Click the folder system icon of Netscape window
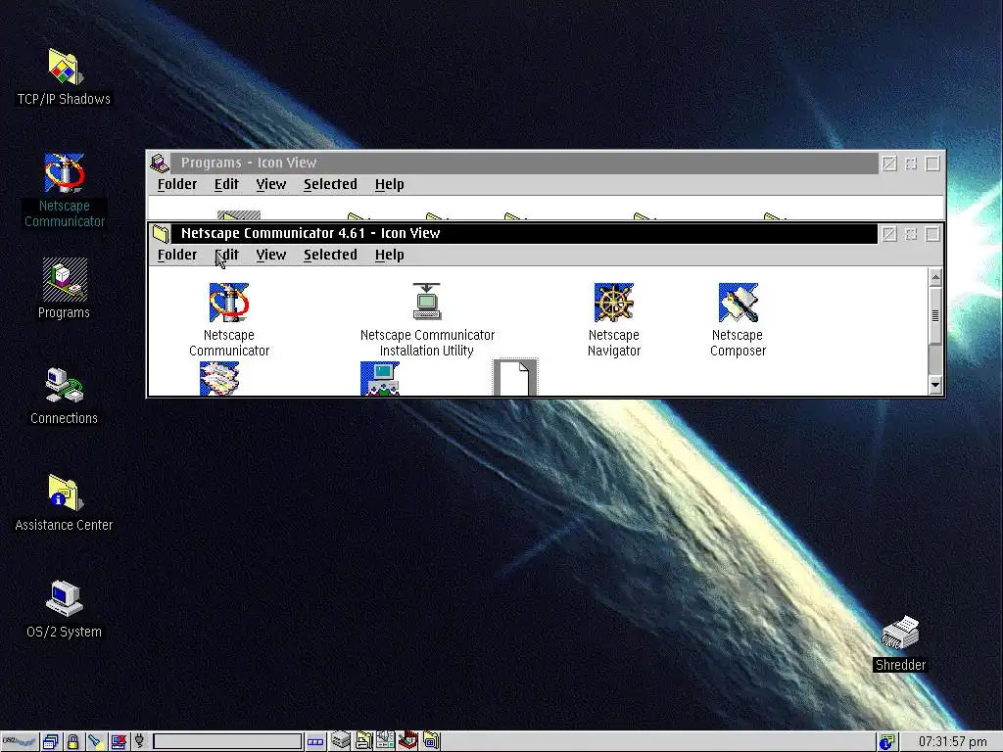 160,233
